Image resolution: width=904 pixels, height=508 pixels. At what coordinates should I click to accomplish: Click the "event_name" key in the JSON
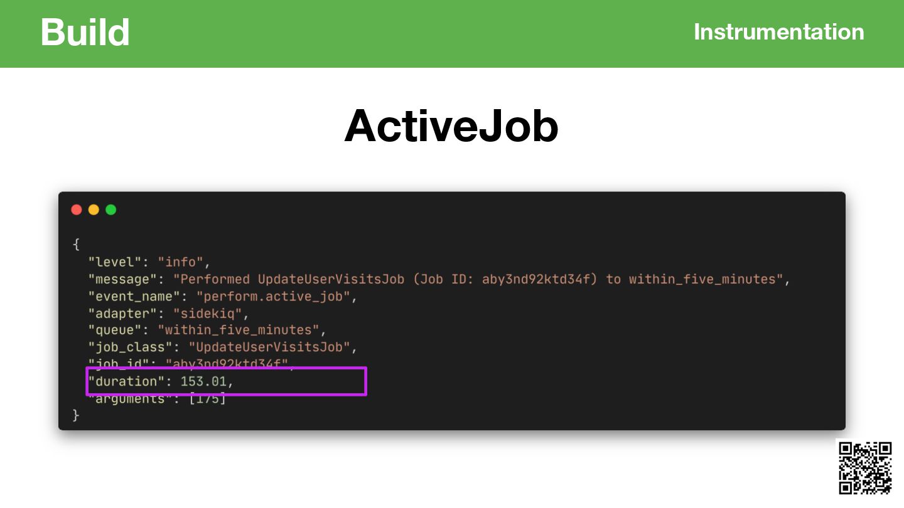tap(134, 296)
